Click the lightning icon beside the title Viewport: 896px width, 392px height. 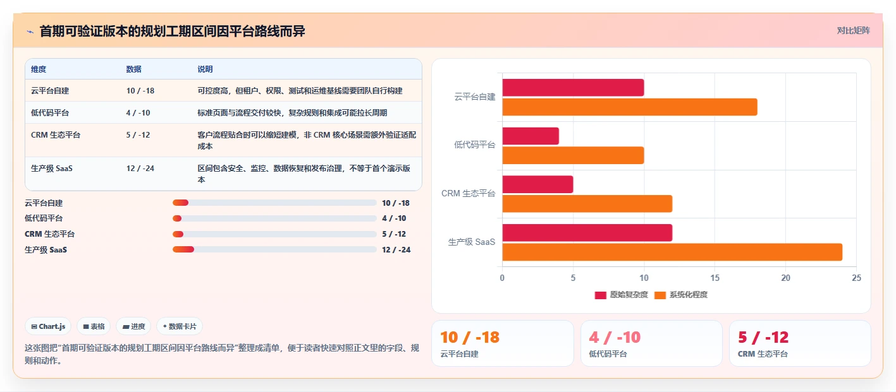click(x=30, y=31)
